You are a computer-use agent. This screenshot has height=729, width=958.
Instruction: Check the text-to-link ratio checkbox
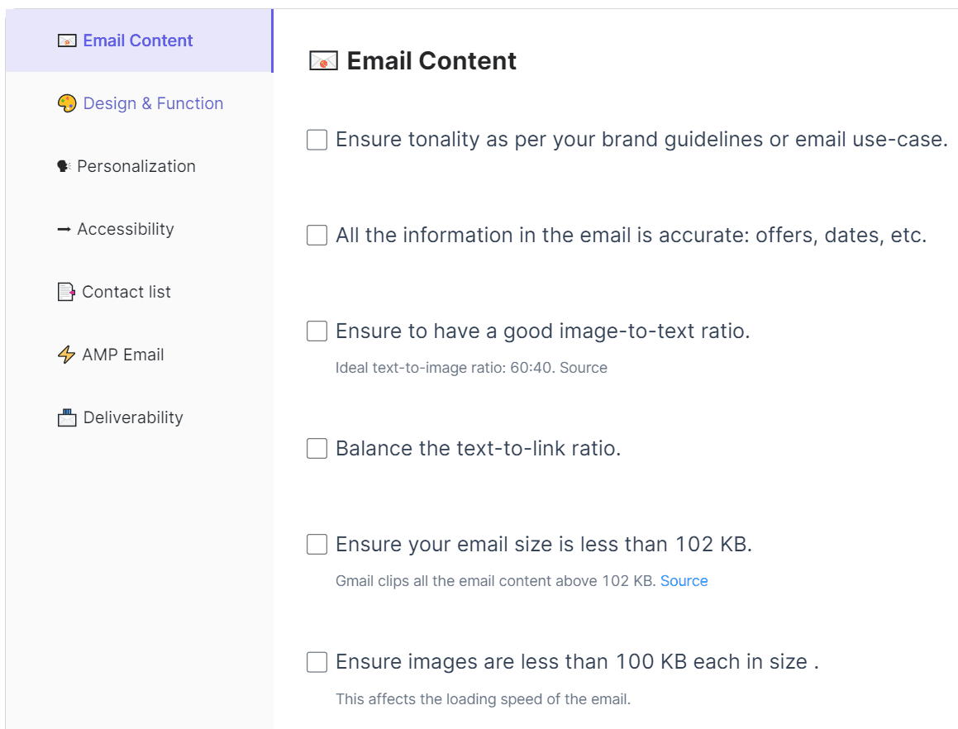tap(317, 449)
